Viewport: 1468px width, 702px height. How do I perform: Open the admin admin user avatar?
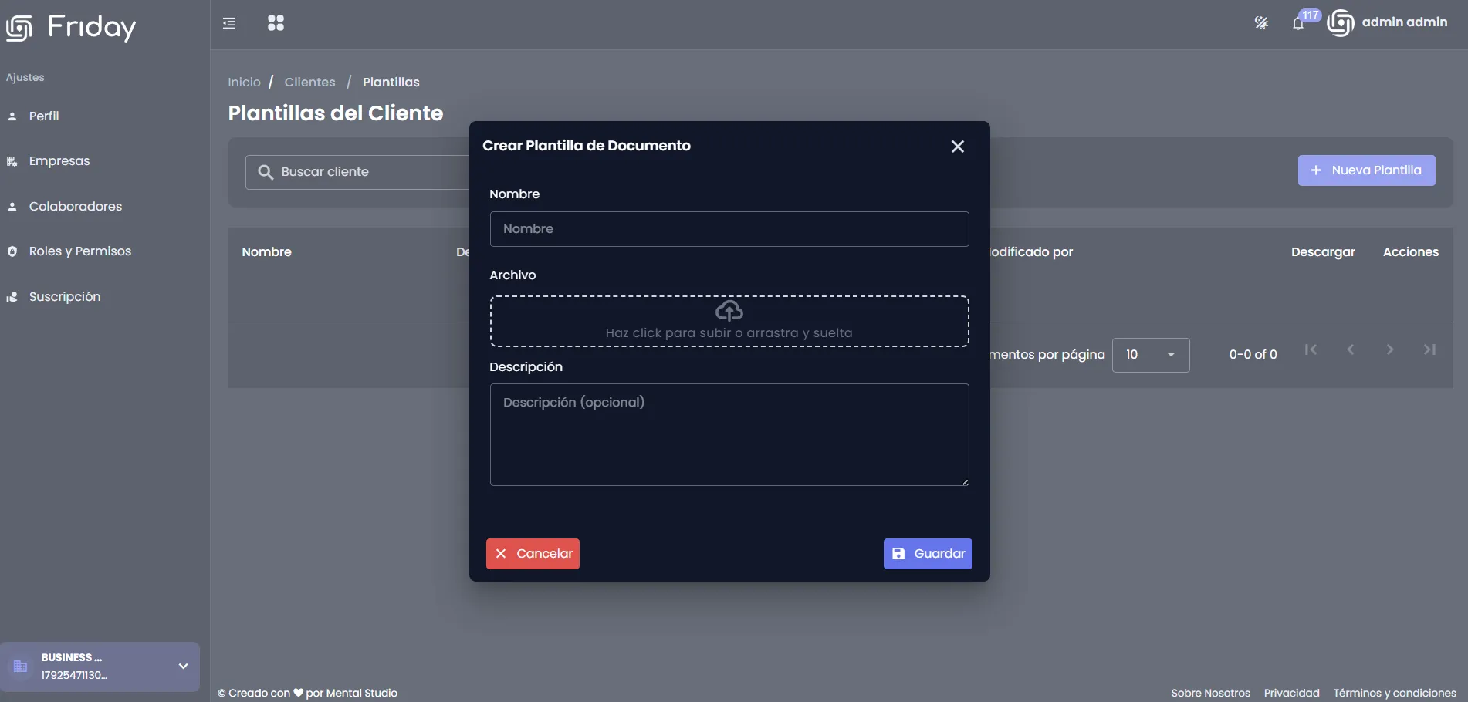click(1341, 23)
